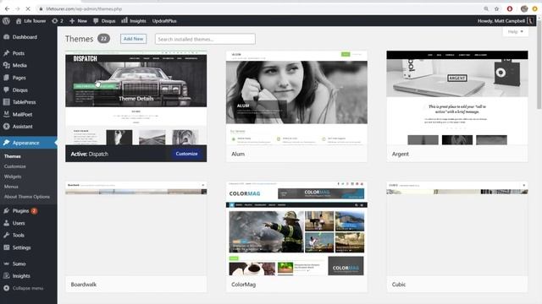The height and width of the screenshot is (304, 542).
Task: Click the updates circular arrows icon
Action: coord(54,21)
